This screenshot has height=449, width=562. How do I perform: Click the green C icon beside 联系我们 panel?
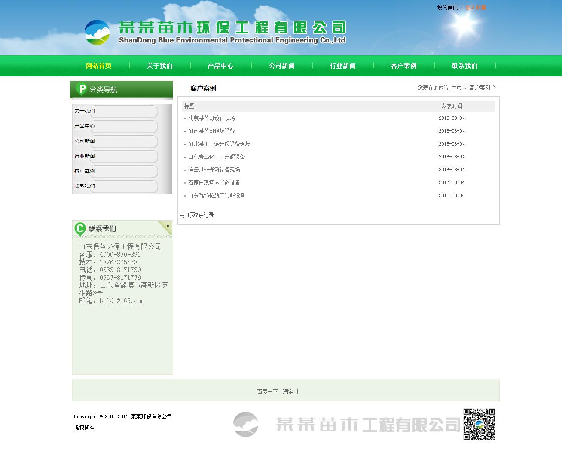(x=79, y=229)
